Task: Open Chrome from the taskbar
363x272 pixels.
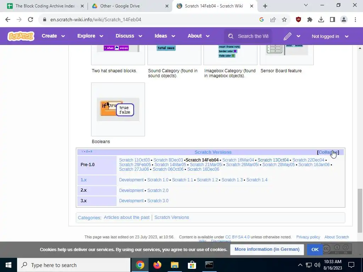Action: click(x=140, y=265)
